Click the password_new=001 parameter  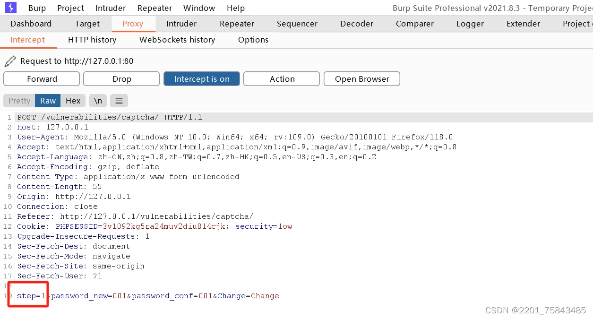click(89, 296)
